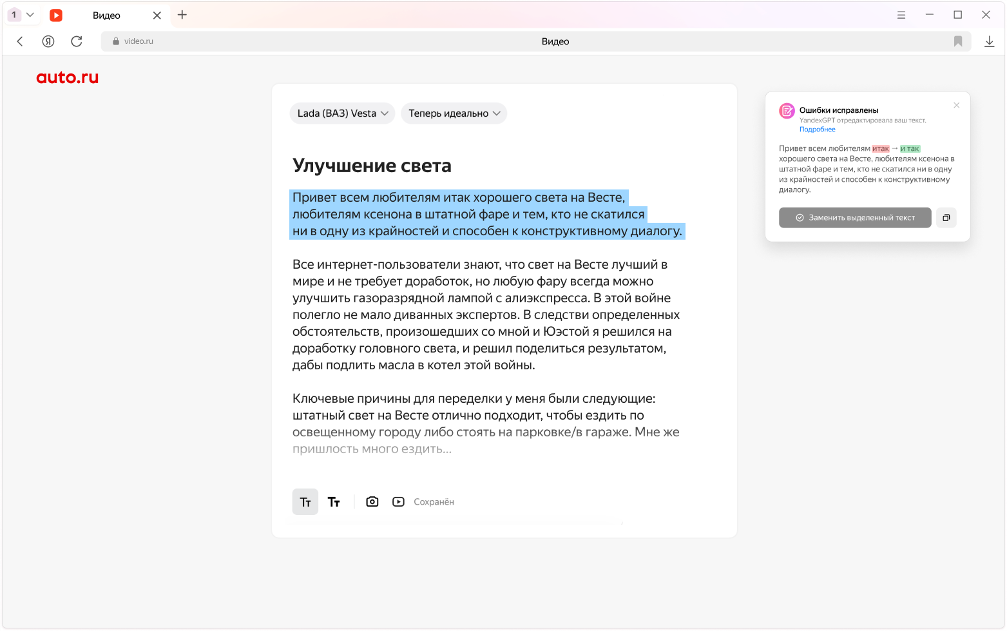
Task: Click the Ошибки исправлены popup title
Action: pyautogui.click(x=839, y=110)
